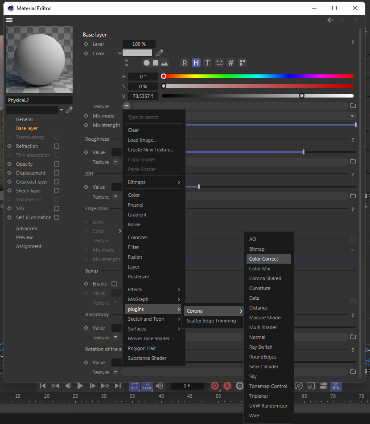Enable the Kelvin temperature mode icon
Image resolution: width=370 pixels, height=424 pixels.
[x=208, y=63]
